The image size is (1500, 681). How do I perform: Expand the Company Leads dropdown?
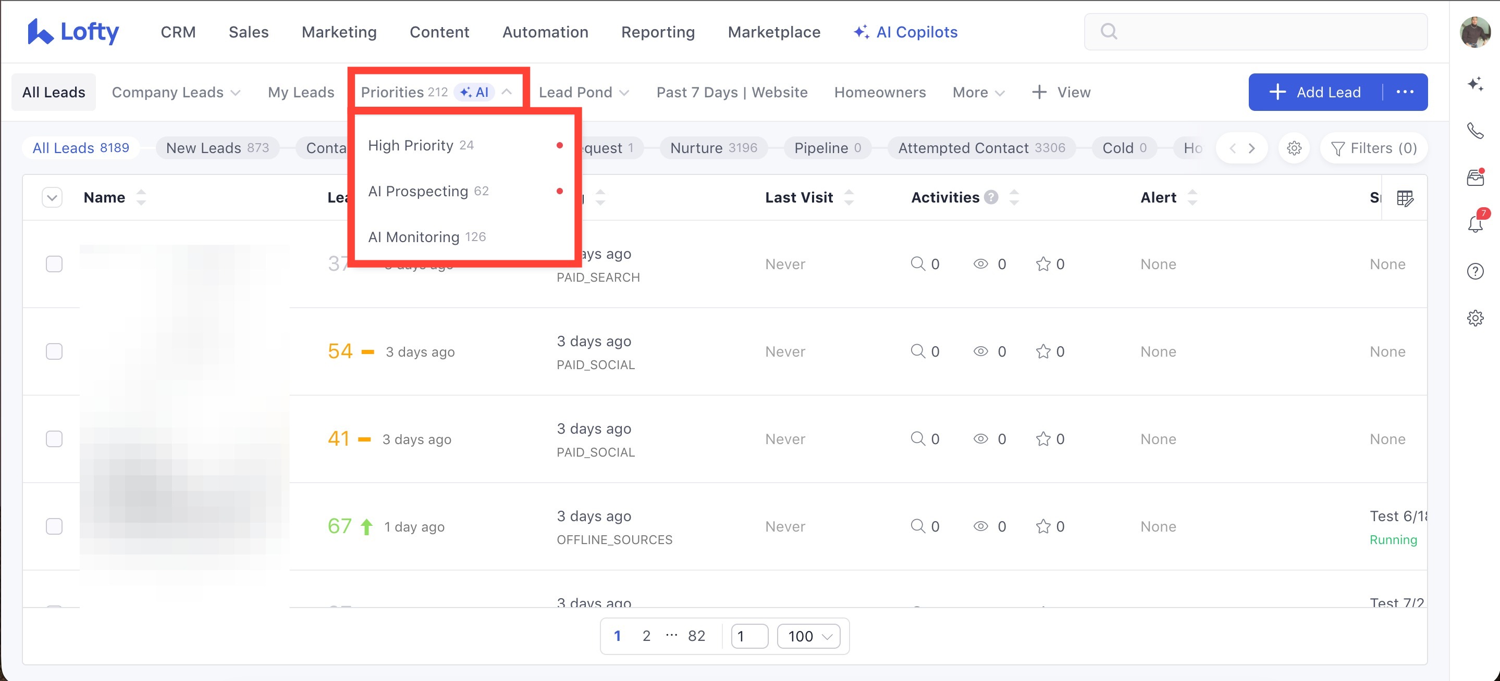(176, 93)
